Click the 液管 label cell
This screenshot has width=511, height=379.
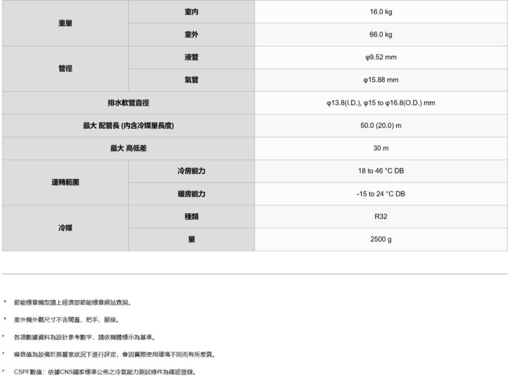click(191, 57)
